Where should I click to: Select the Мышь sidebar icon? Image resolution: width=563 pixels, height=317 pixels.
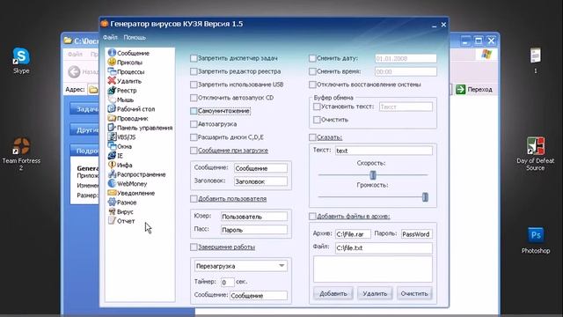tap(112, 100)
